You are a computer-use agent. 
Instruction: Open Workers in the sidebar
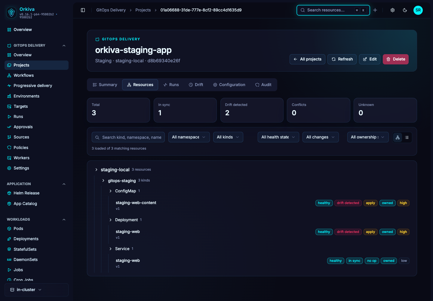36,158
